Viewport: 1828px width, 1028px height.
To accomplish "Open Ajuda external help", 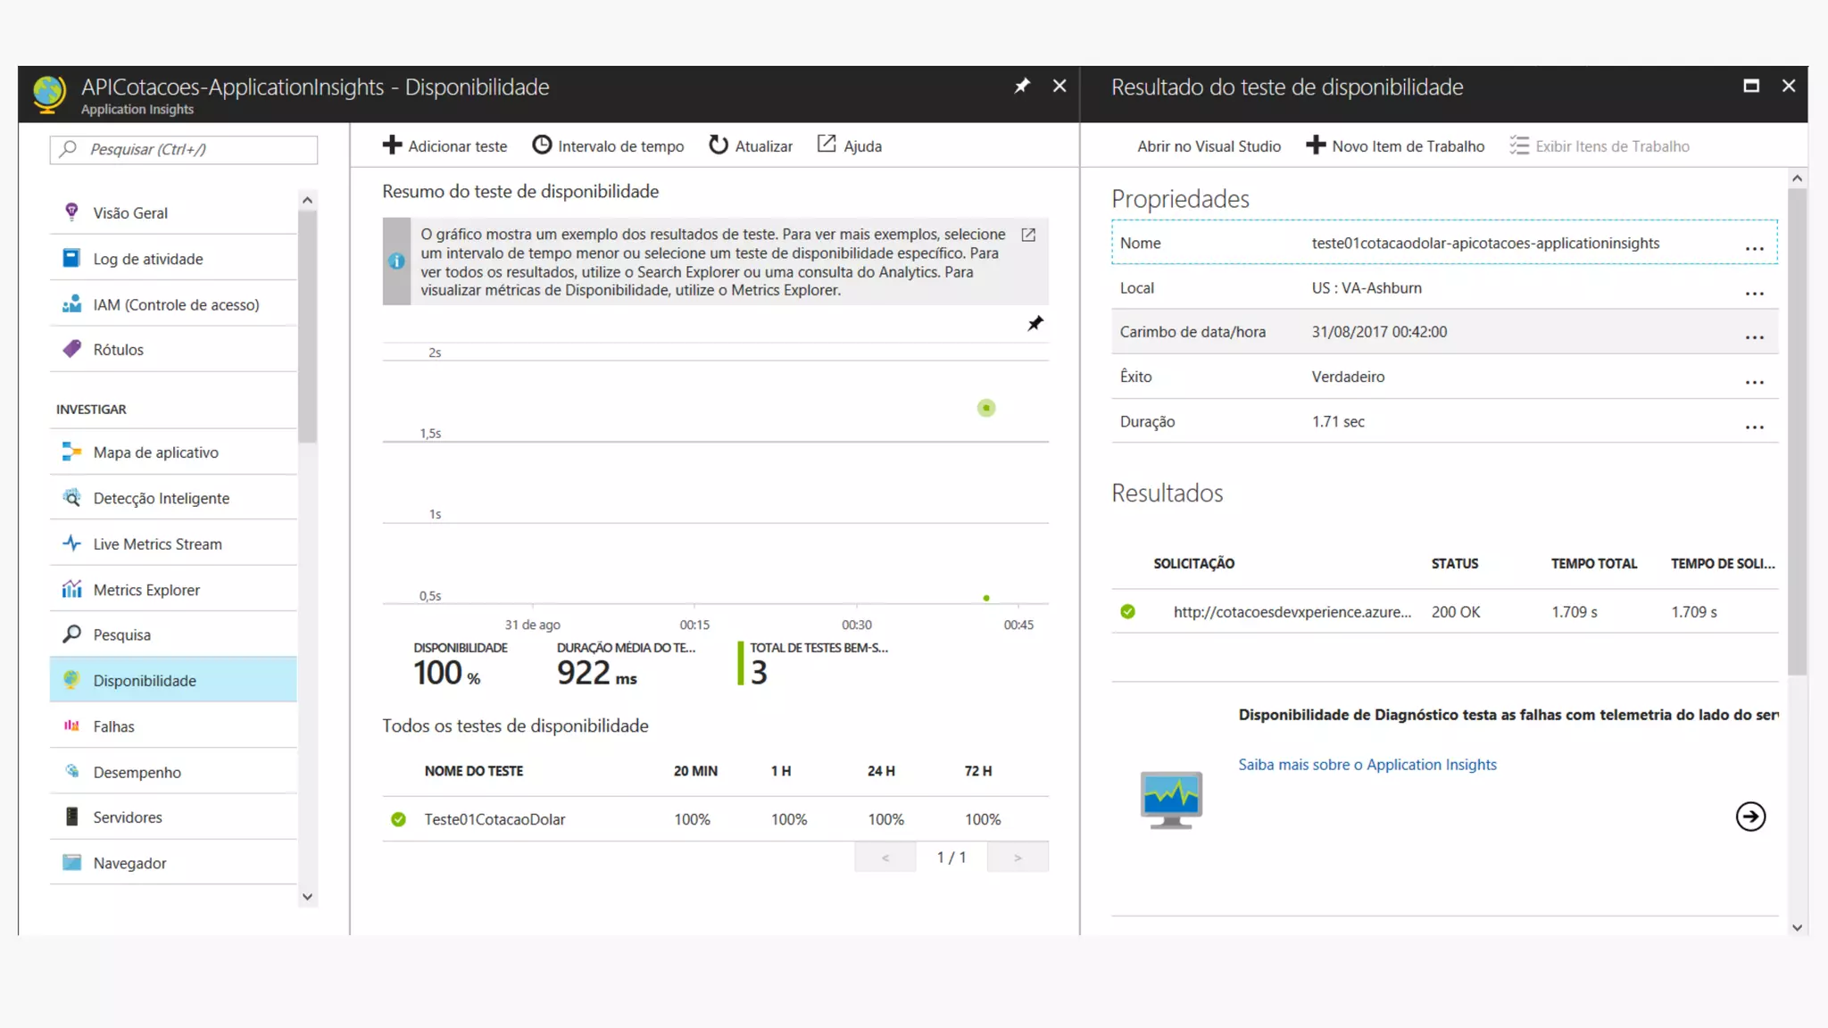I will [x=849, y=145].
